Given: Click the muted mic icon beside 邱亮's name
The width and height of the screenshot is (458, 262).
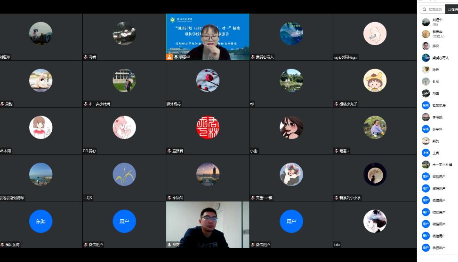Looking at the screenshot, I should (169, 245).
